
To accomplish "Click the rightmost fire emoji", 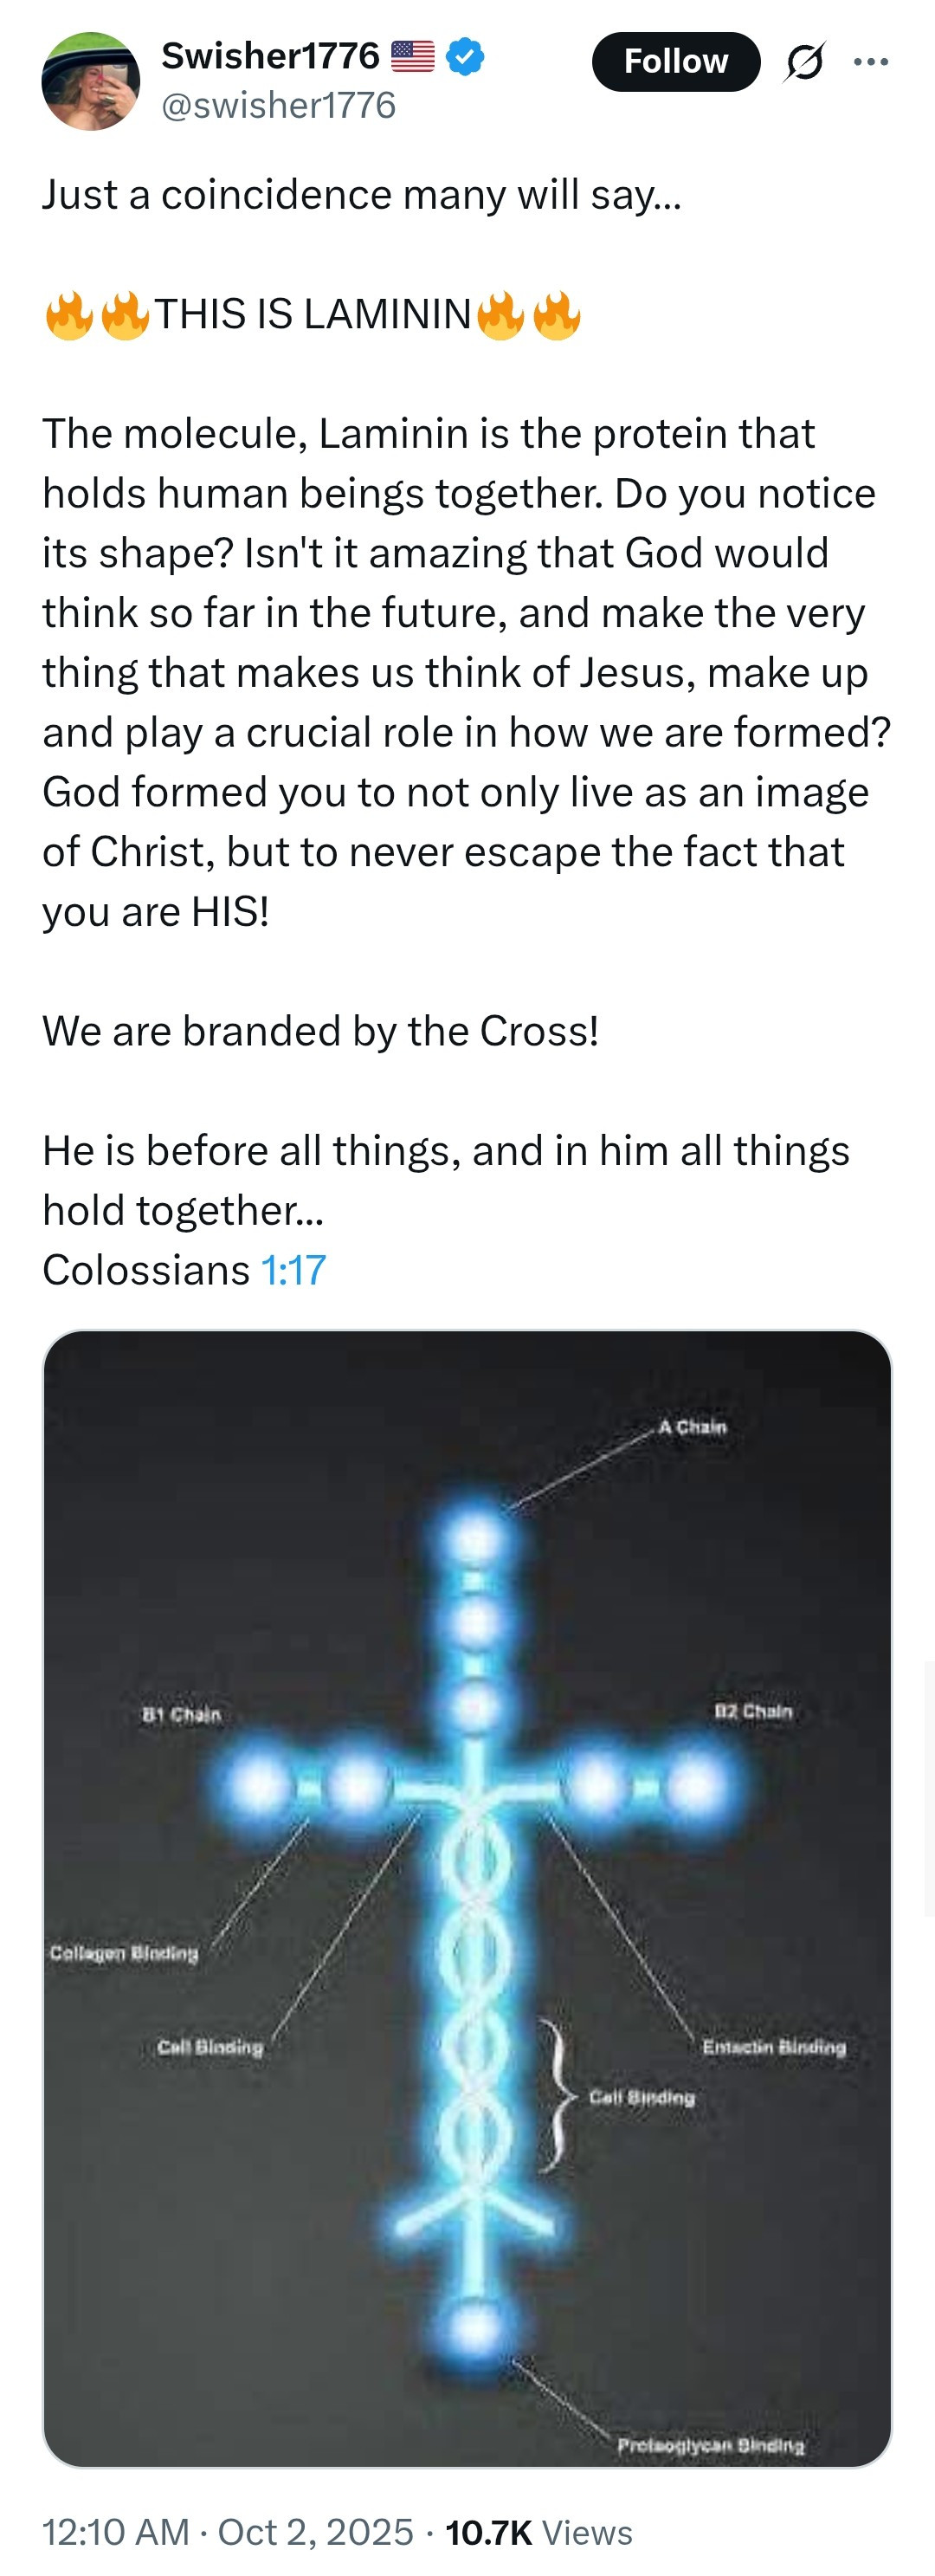I will click(557, 315).
